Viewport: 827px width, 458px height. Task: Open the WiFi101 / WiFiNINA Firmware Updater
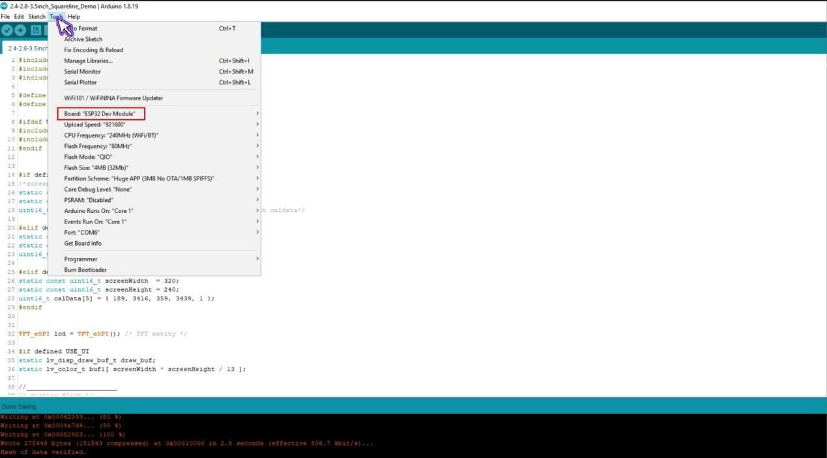pyautogui.click(x=113, y=98)
